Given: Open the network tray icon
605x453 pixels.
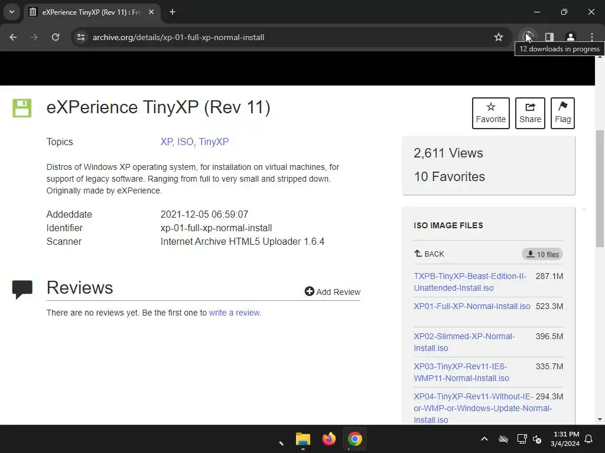Looking at the screenshot, I should pyautogui.click(x=522, y=439).
